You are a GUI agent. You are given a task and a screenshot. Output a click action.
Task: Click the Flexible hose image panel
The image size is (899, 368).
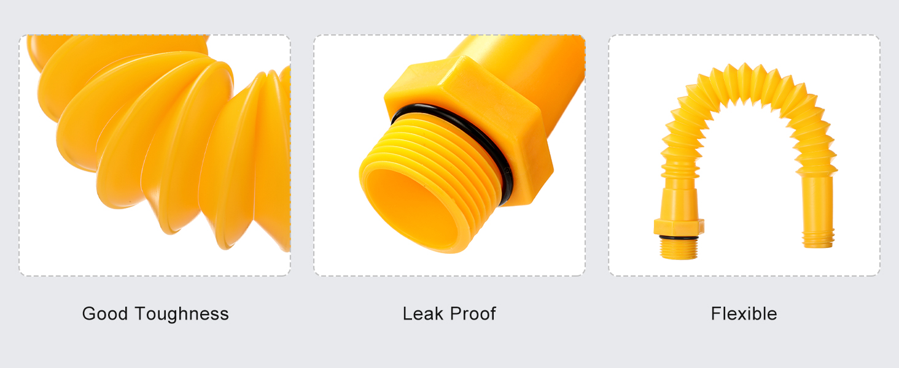(744, 155)
